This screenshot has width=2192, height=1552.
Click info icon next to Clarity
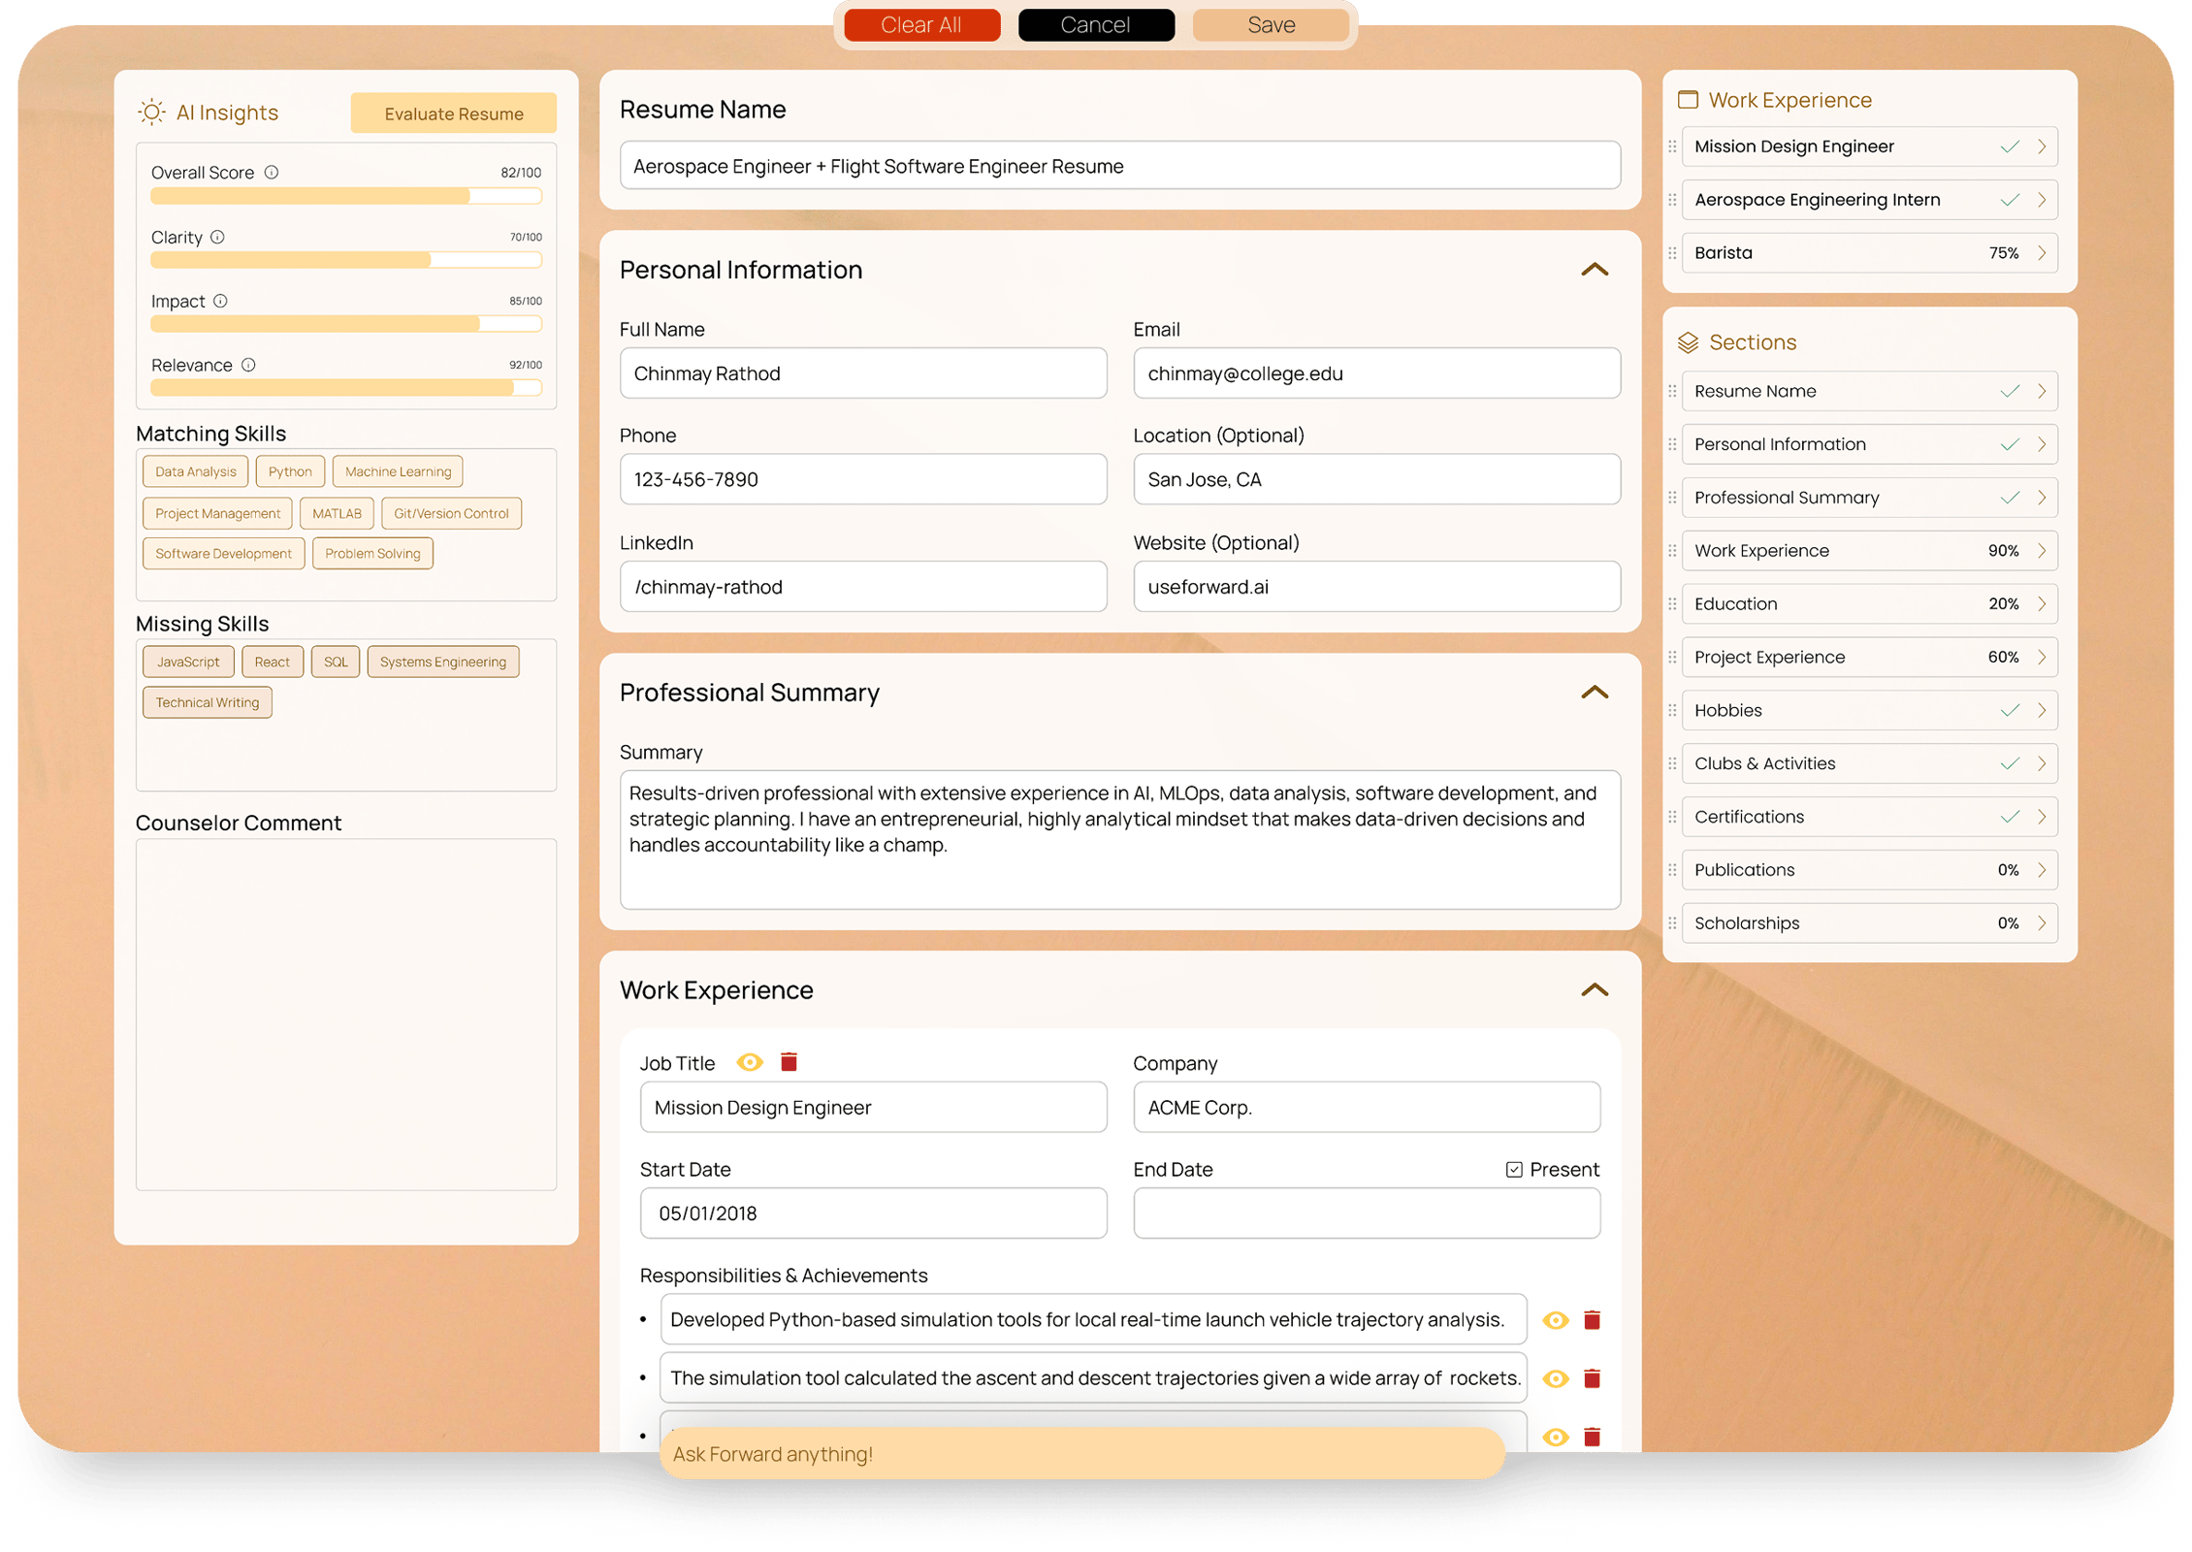(x=218, y=238)
